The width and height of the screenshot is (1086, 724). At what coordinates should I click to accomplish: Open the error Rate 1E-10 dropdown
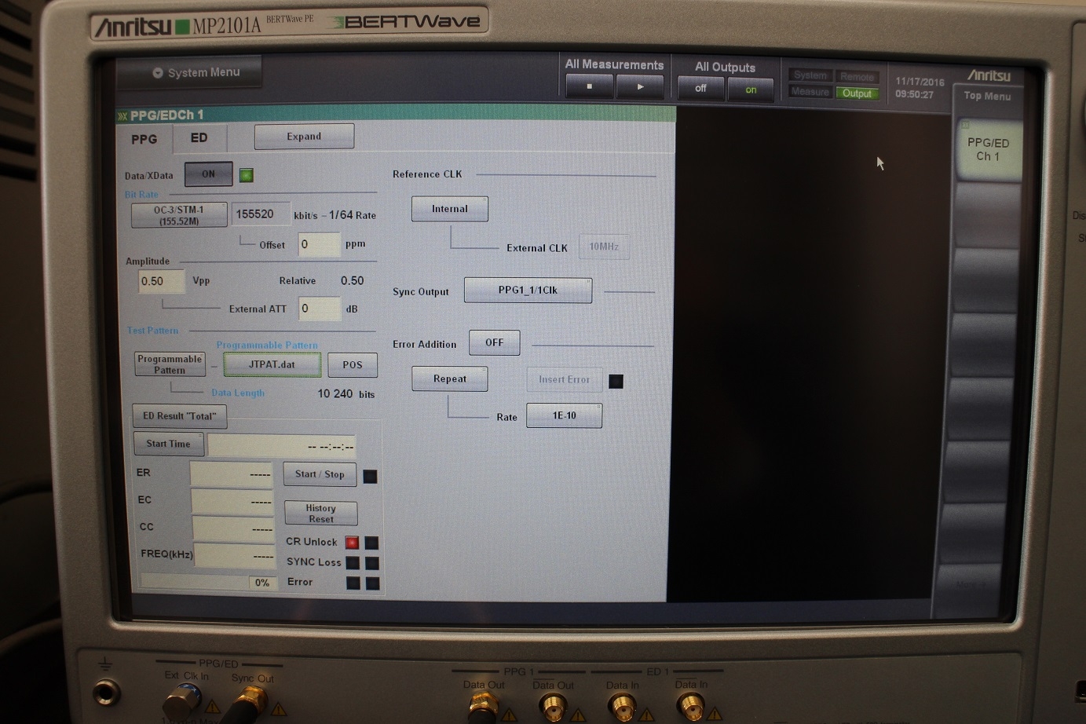click(565, 415)
